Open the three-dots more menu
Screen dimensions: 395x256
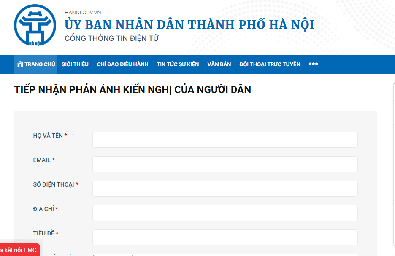(313, 64)
